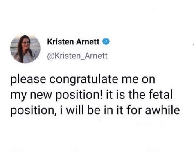Click the word "my" starting the second line
The width and height of the screenshot is (194, 160).
[x=18, y=97]
